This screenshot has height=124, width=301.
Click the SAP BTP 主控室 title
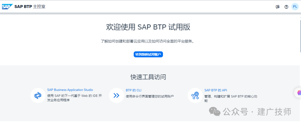click(x=30, y=7)
